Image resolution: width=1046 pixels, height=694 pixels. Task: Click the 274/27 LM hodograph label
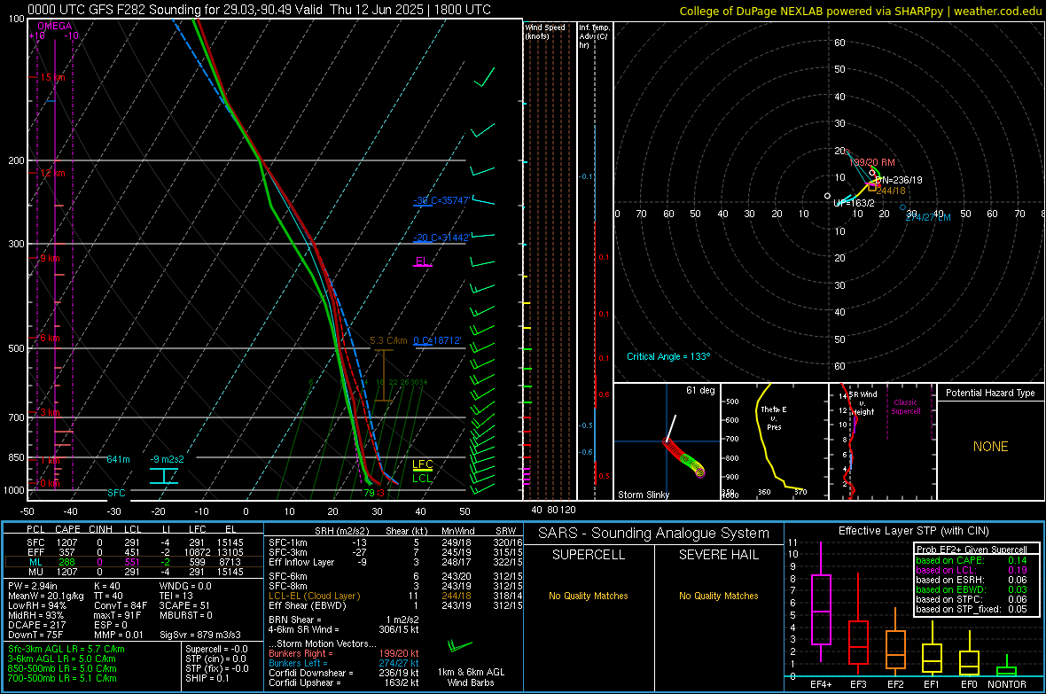(x=928, y=217)
